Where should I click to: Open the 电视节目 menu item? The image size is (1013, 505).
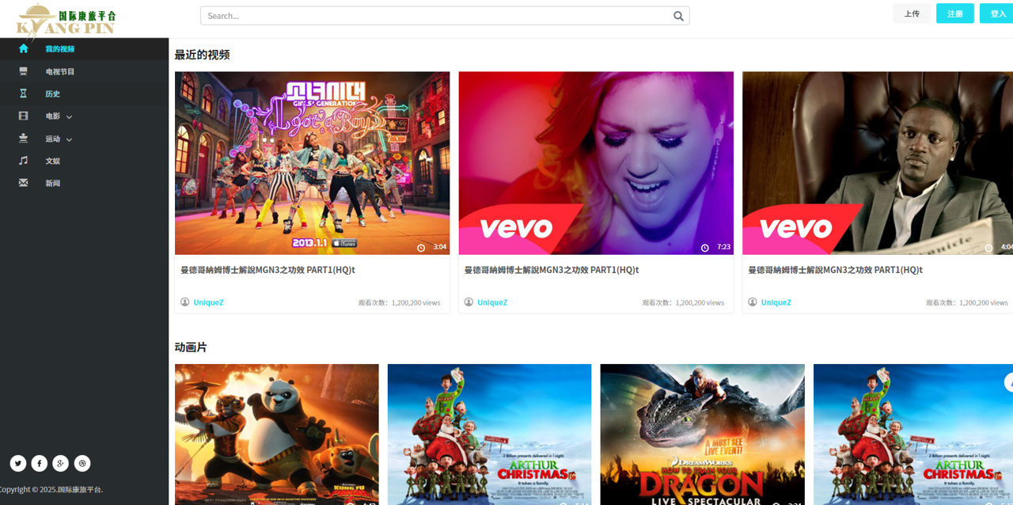pos(59,71)
